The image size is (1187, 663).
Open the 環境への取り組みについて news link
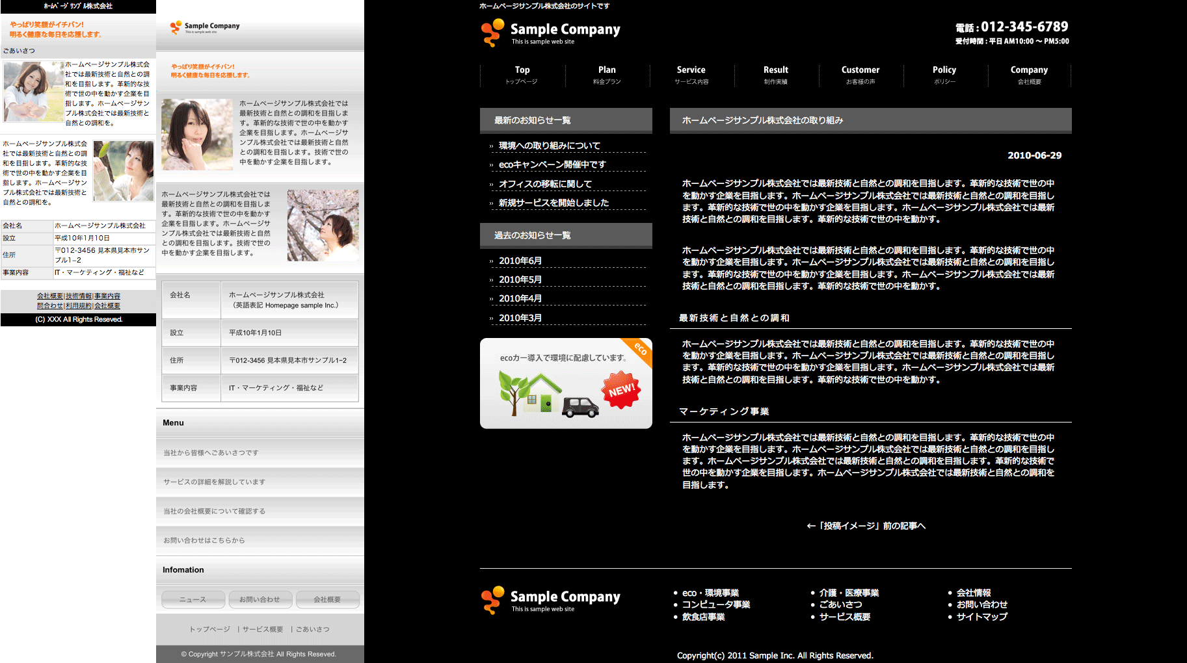[x=550, y=146]
